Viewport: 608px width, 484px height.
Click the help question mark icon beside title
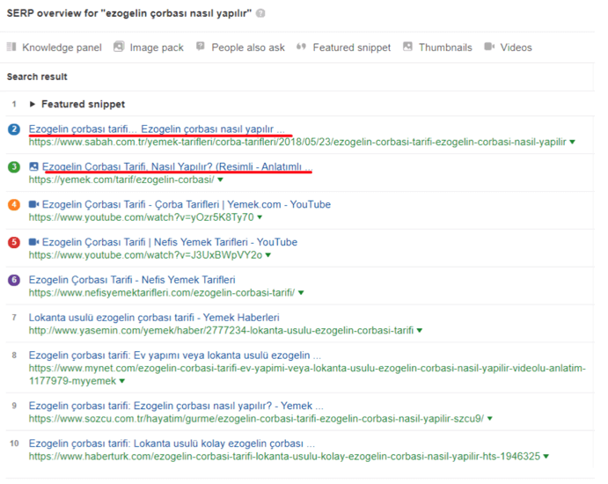point(261,14)
